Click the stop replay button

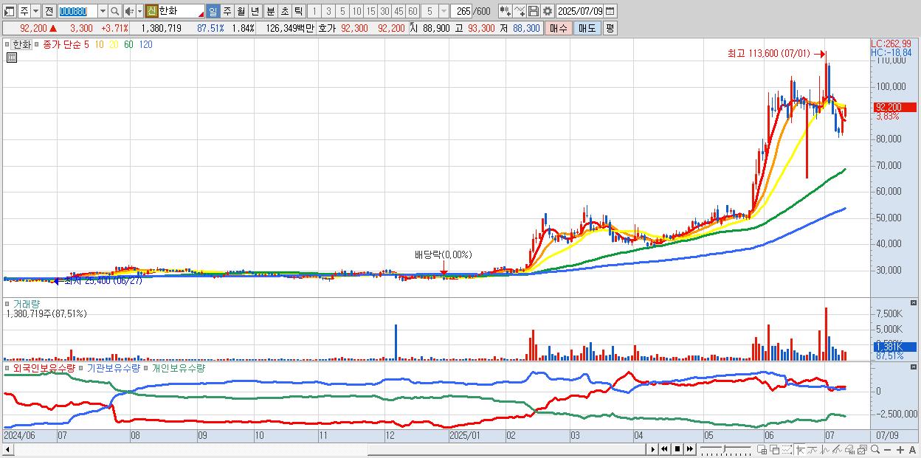click(x=677, y=449)
